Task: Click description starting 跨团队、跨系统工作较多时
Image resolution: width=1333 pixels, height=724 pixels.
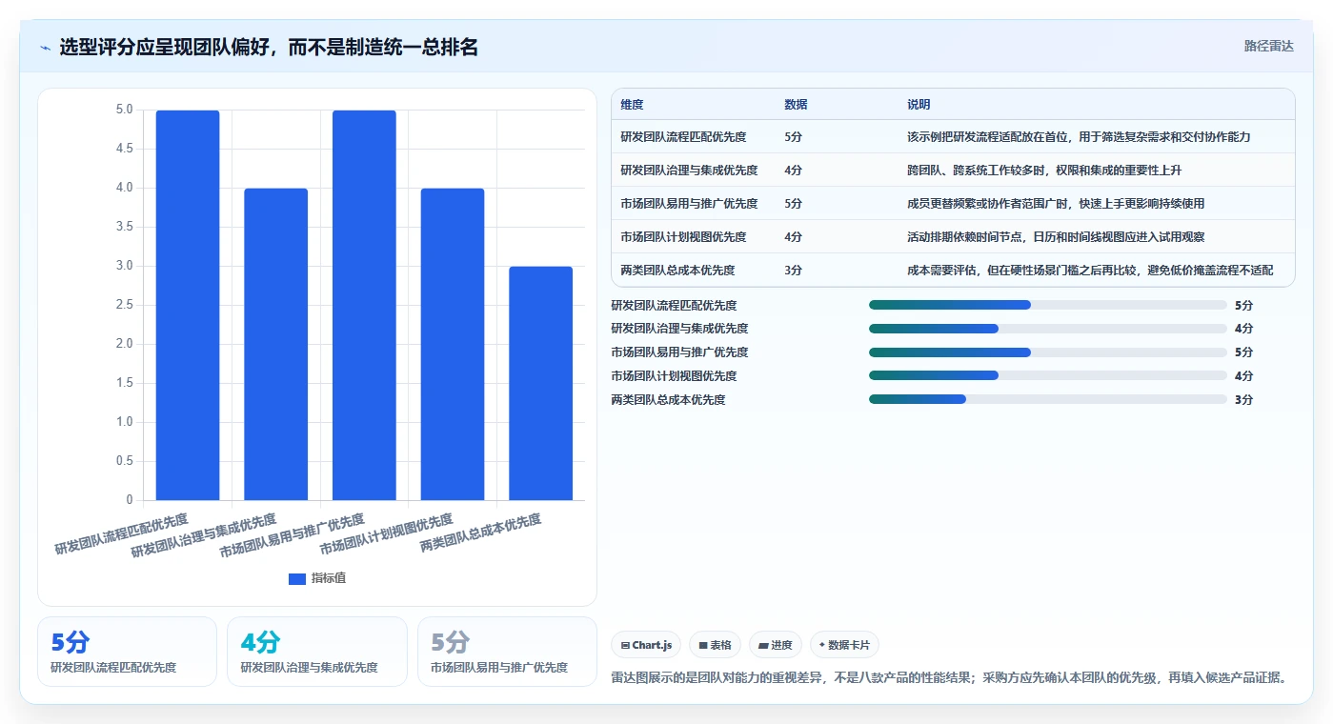Action: click(x=1046, y=171)
